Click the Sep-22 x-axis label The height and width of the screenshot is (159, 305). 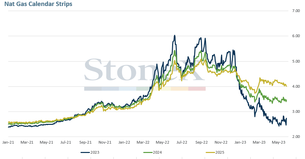202,142
